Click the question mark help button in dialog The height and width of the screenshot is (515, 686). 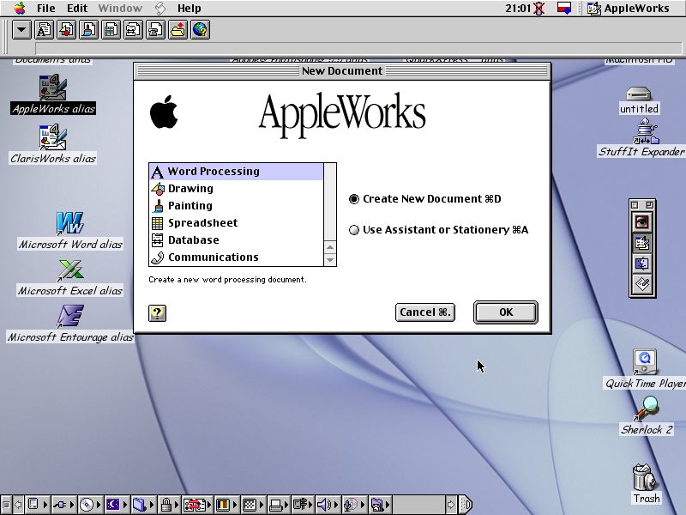pyautogui.click(x=158, y=313)
